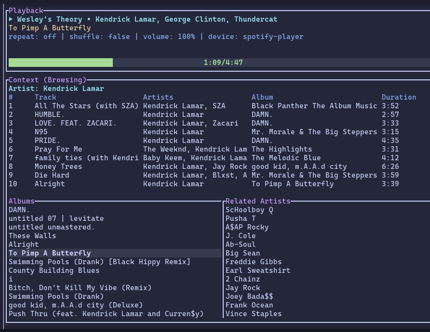Screen dimensions: 430x332
Task: Click the now playing title Wesley's Theory
Action: 50,19
